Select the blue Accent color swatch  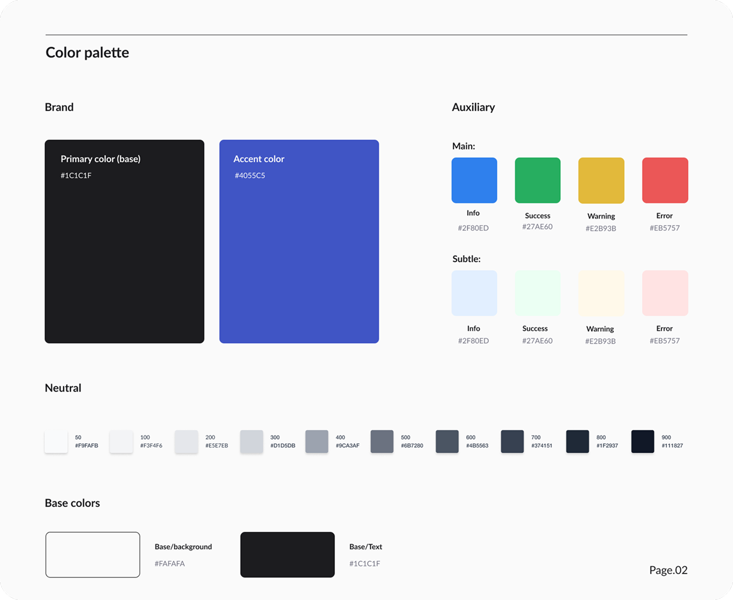pyautogui.click(x=299, y=241)
